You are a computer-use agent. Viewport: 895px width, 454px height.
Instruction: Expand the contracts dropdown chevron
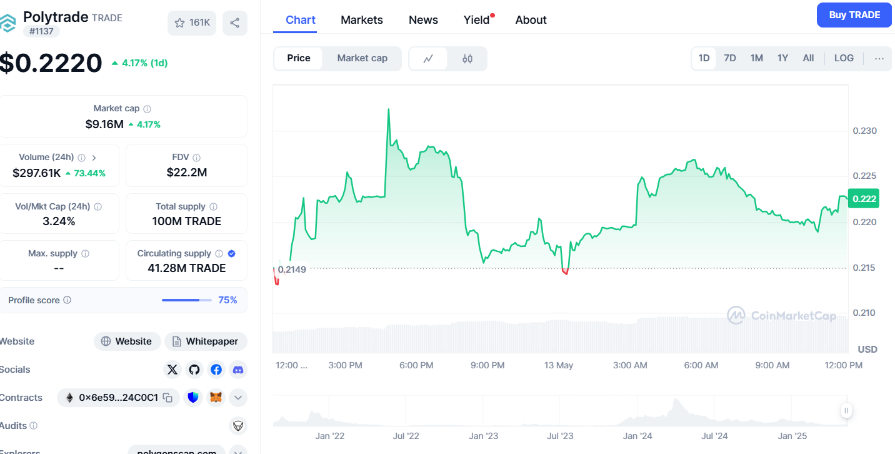point(237,398)
